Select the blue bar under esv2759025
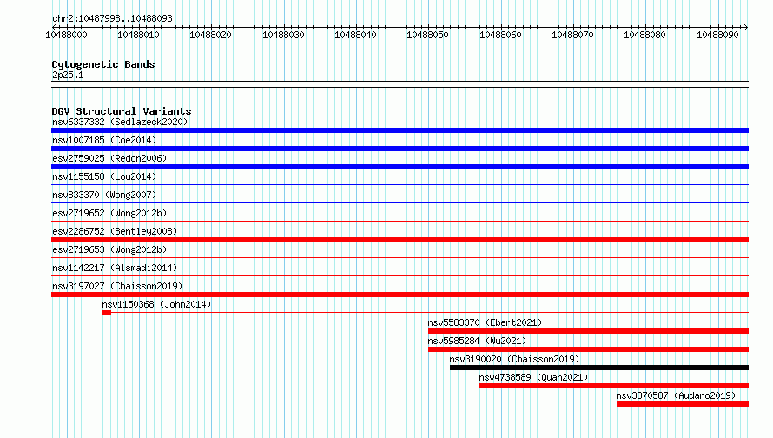773x438 pixels. 400,167
